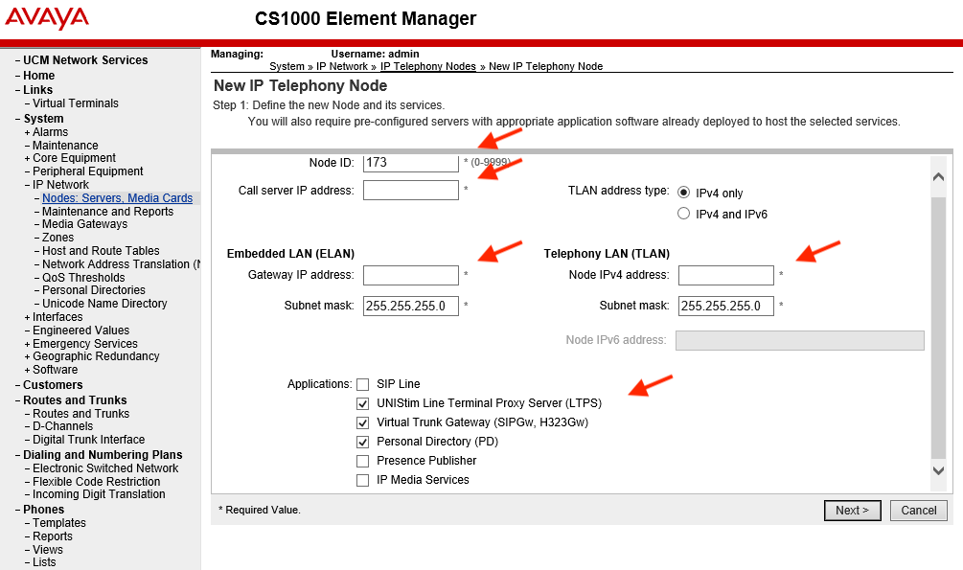Expand the Software tree node
963x570 pixels.
pyautogui.click(x=27, y=370)
